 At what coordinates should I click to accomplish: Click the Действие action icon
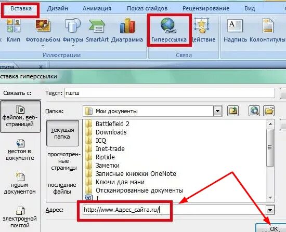pos(201,25)
